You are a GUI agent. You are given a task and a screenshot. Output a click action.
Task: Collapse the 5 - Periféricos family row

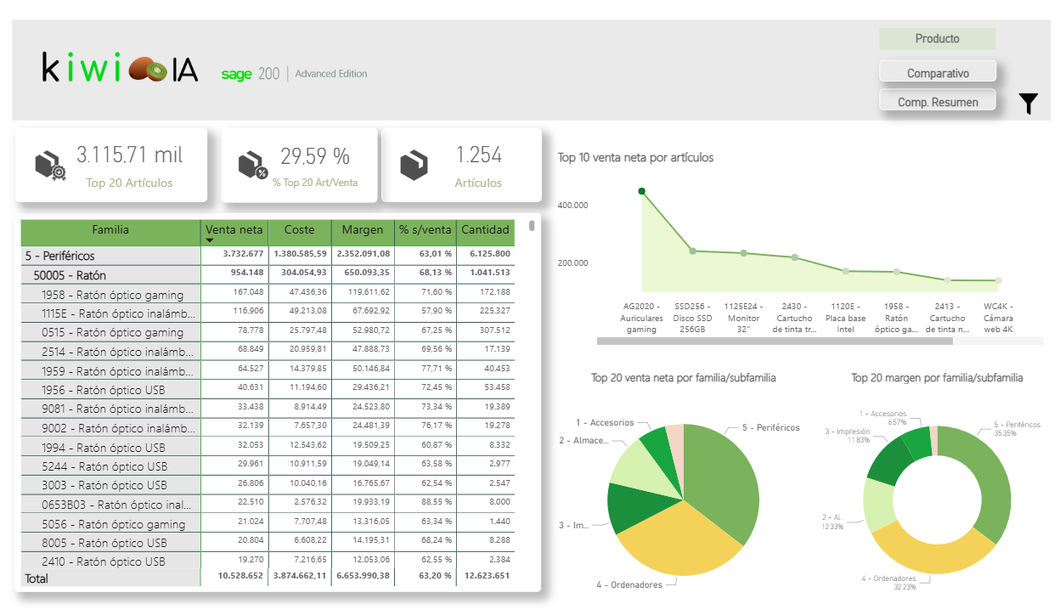59,256
